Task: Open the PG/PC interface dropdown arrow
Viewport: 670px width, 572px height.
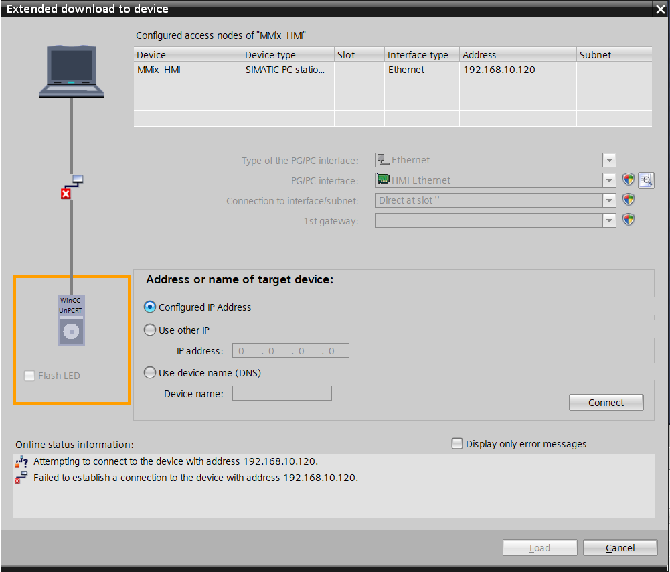Action: [x=609, y=180]
